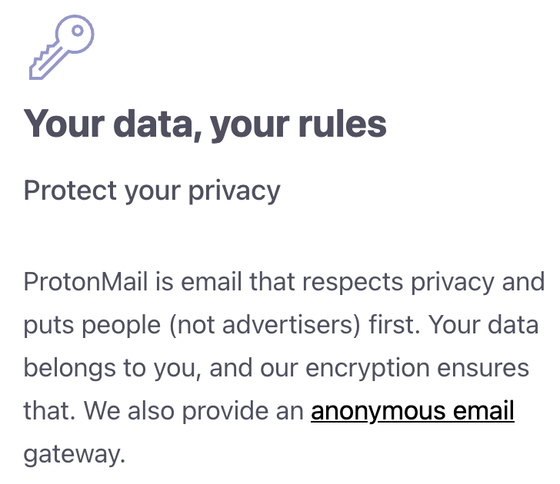Image resolution: width=560 pixels, height=484 pixels.
Task: Click the round head of the key icon
Action: 75,35
